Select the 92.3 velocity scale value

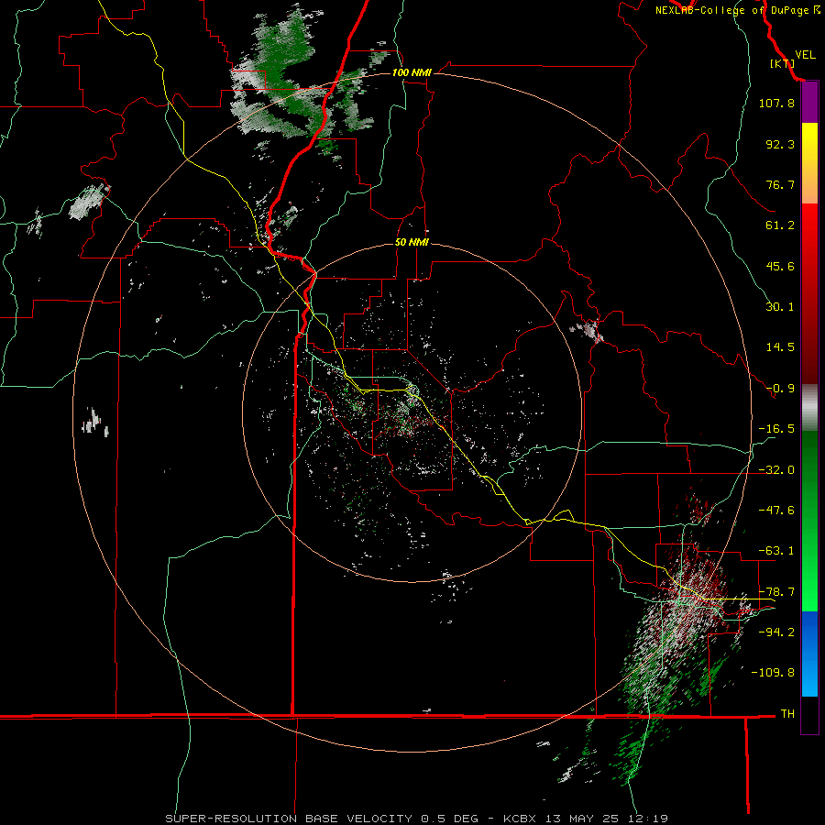[780, 144]
